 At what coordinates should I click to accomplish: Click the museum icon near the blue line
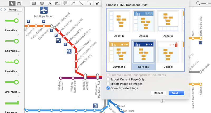tap(95, 106)
